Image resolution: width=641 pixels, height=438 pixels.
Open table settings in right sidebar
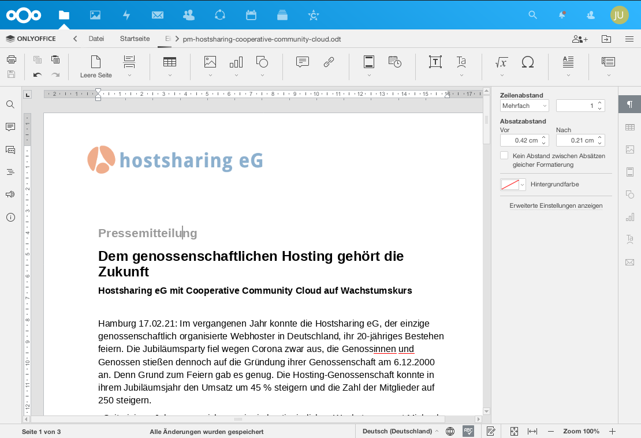tap(630, 128)
